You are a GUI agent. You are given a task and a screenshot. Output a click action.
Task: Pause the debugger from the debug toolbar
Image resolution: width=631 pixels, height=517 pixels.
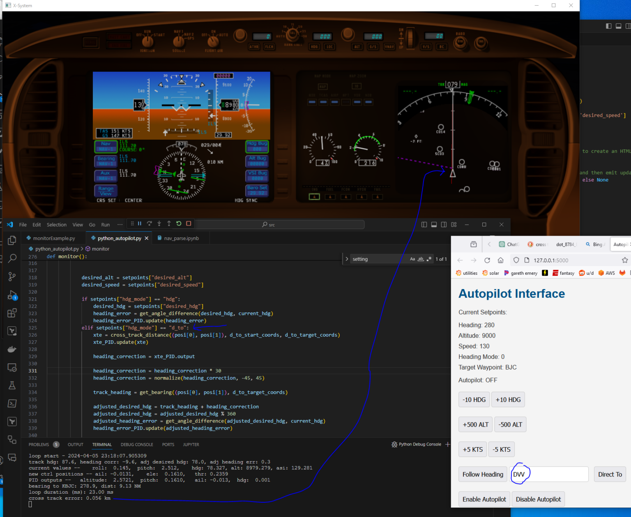pos(140,224)
